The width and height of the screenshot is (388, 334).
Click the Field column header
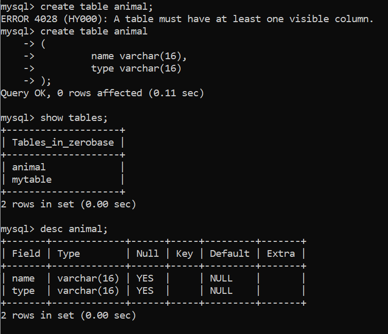pos(26,254)
